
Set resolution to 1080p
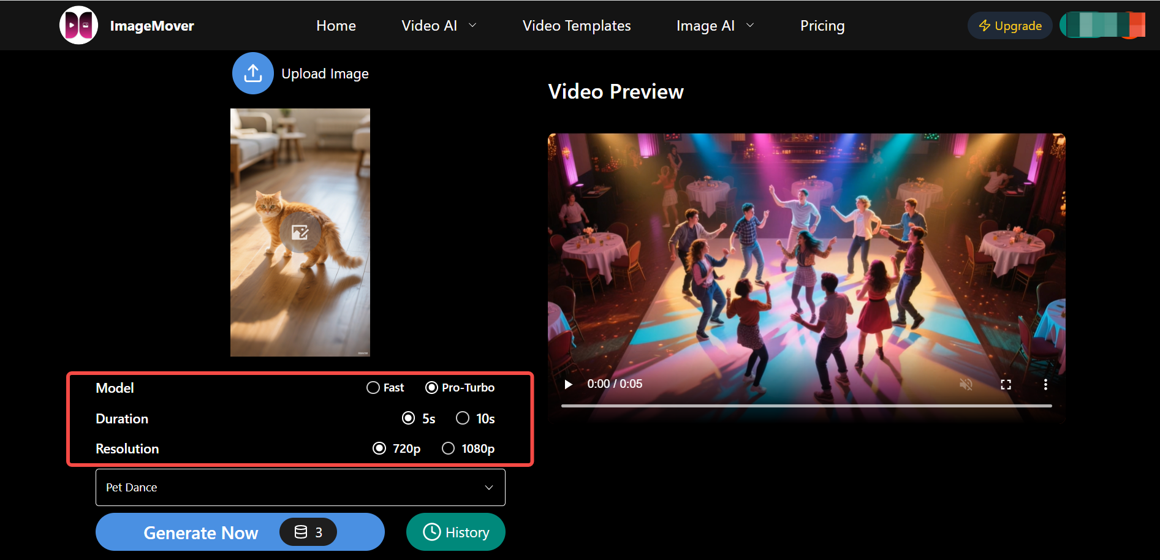pyautogui.click(x=468, y=448)
